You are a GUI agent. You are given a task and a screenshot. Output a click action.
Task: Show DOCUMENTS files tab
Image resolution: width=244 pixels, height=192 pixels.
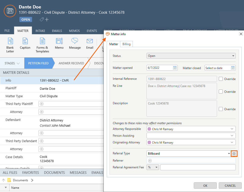(54, 173)
